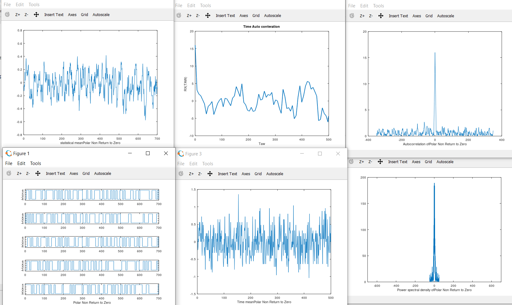Open the Tools menu in Figure 3

coord(208,163)
